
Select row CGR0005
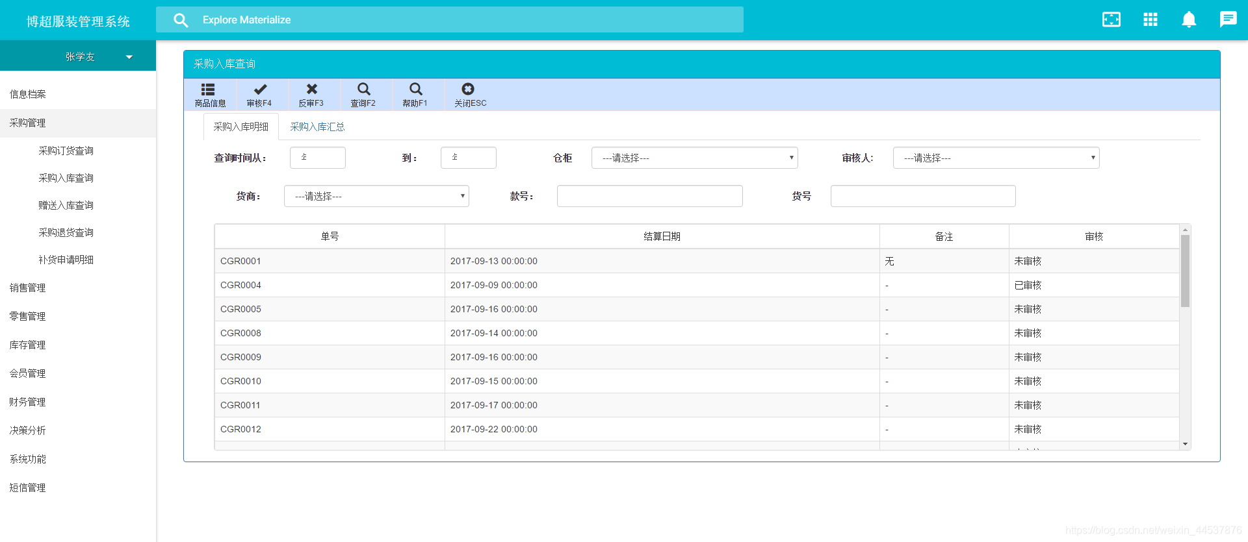(697, 309)
